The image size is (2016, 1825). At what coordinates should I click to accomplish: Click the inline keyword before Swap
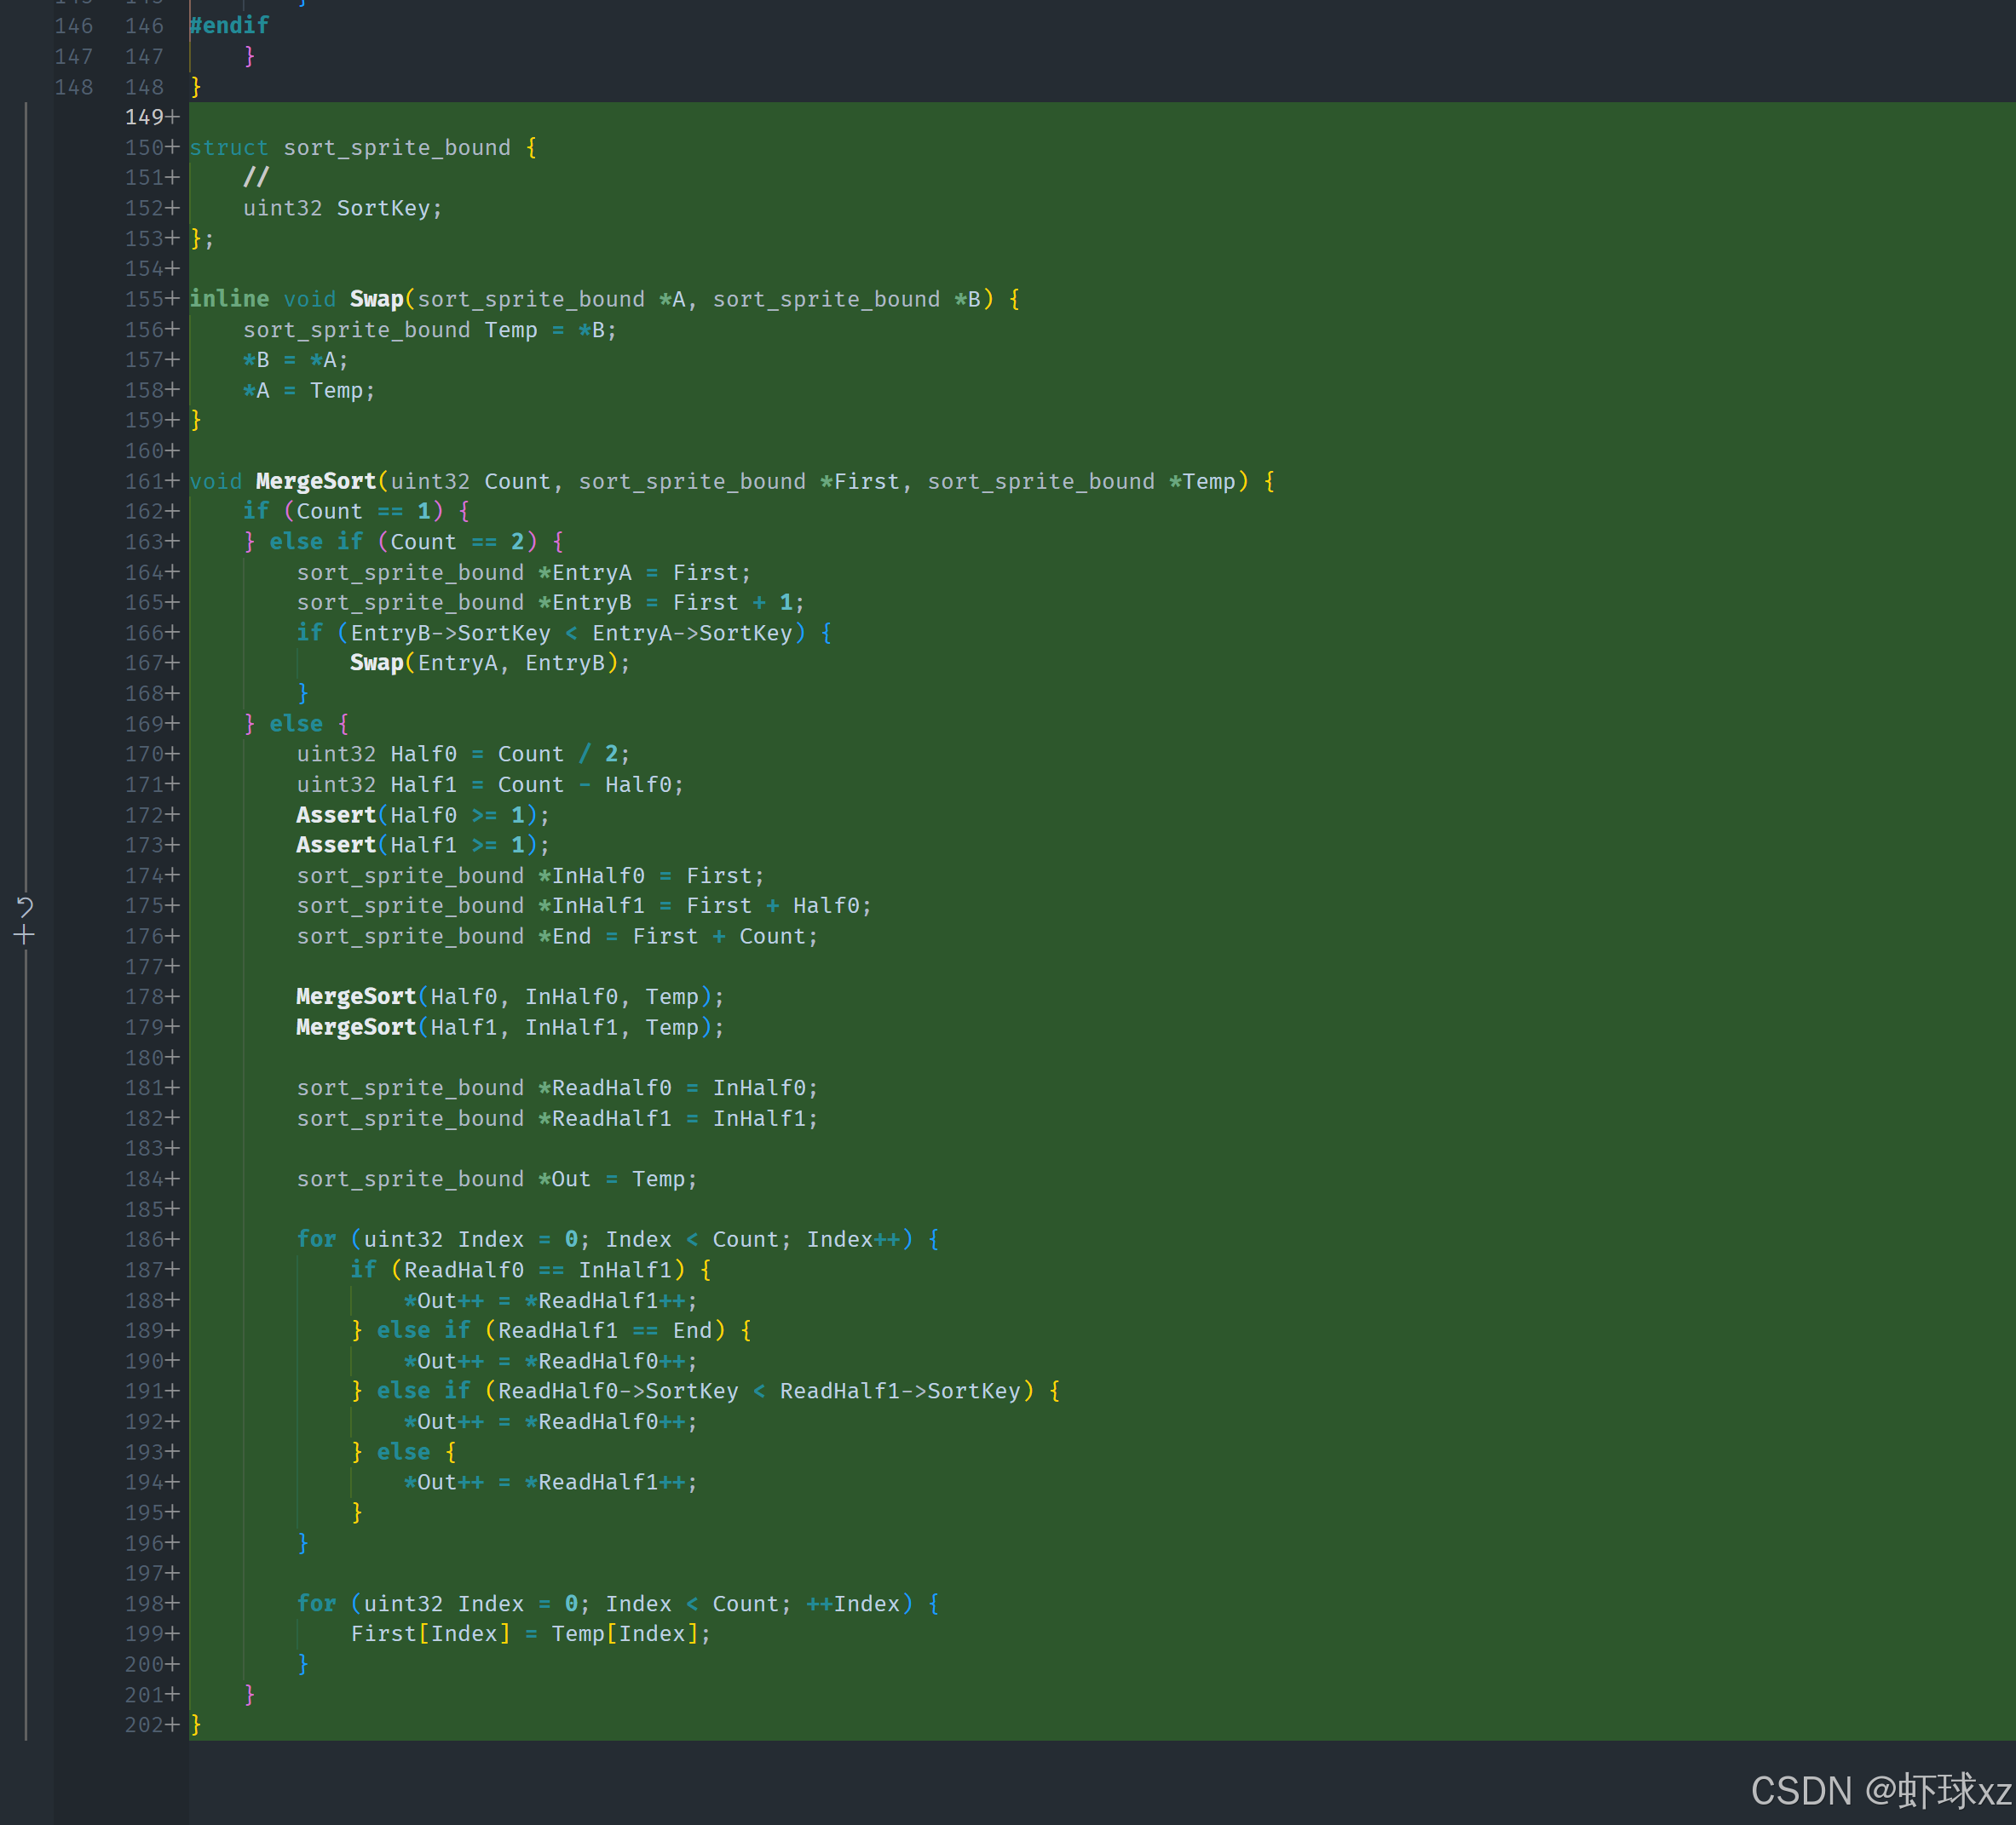(229, 299)
